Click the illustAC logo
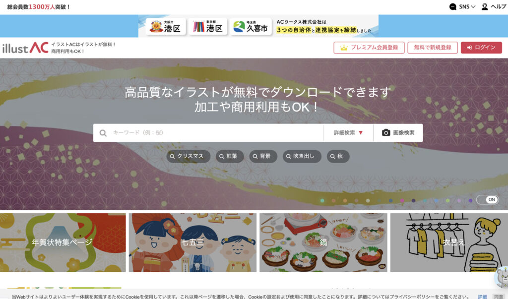The width and height of the screenshot is (508, 299). [25, 48]
